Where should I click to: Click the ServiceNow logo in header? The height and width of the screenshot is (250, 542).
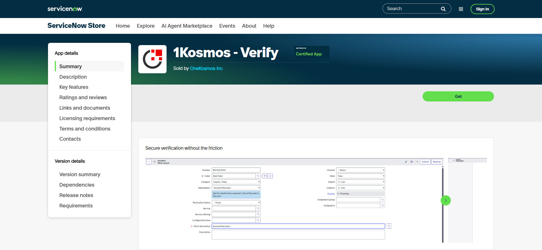click(x=65, y=9)
